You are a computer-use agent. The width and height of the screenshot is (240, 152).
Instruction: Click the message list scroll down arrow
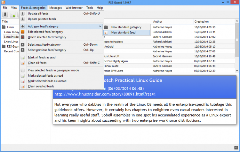(237, 71)
